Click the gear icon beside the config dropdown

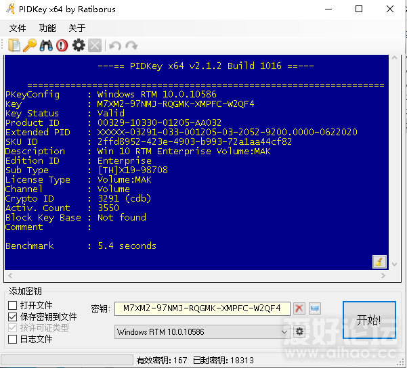299,331
